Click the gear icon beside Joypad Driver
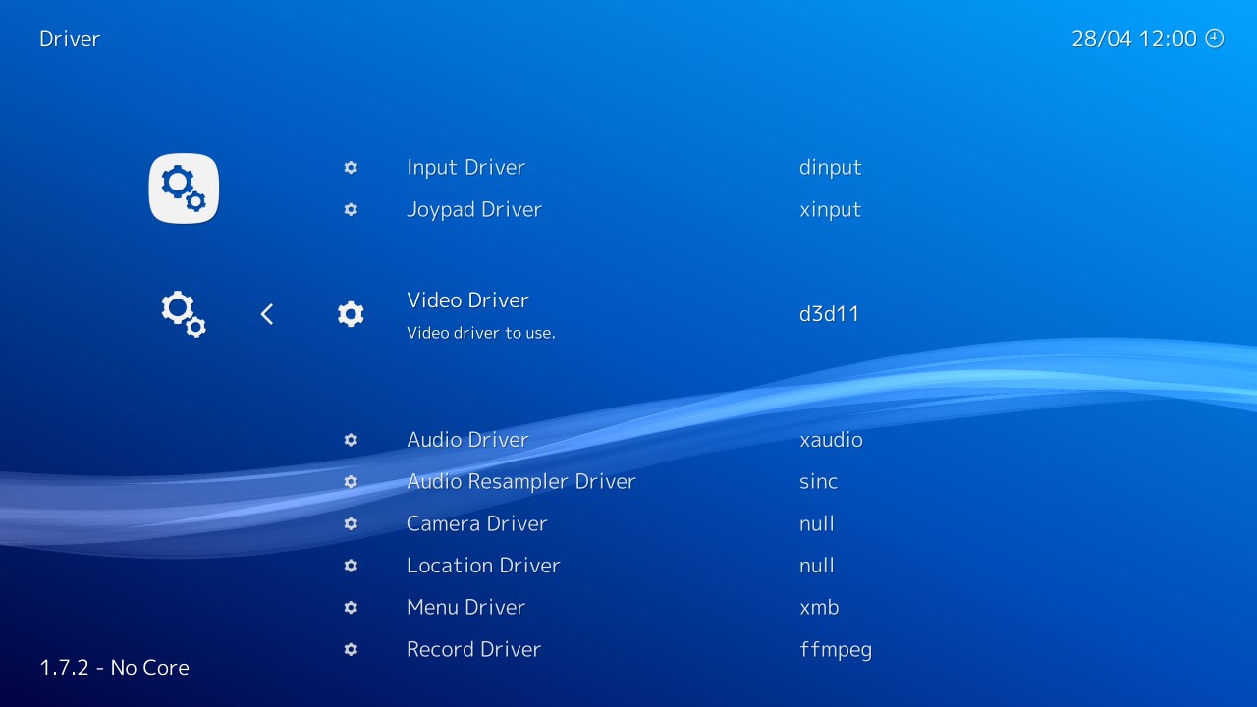The width and height of the screenshot is (1257, 707). pos(351,210)
